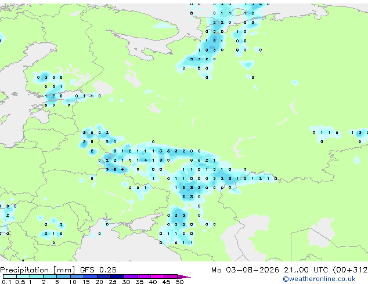Click the 0.1–0.5 mm legend swatch
This screenshot has height=284, width=368.
[x=10, y=276]
